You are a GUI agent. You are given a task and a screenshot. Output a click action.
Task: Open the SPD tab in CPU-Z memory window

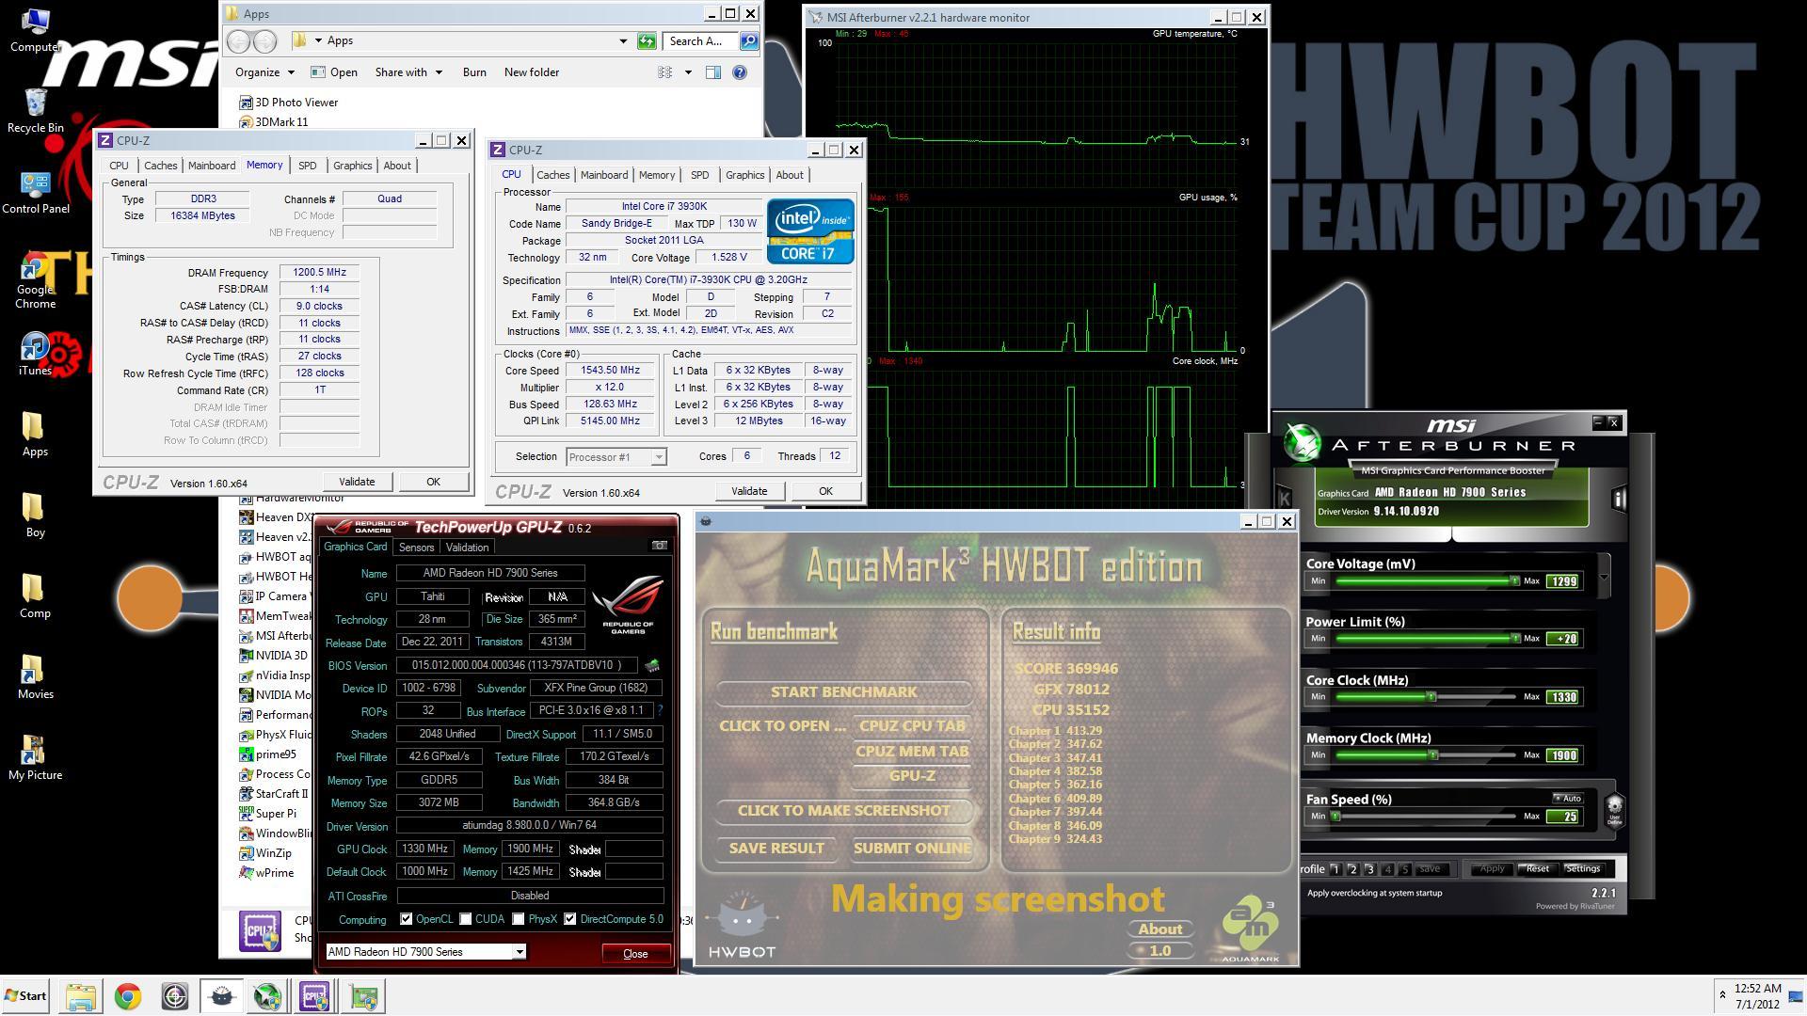(x=307, y=166)
